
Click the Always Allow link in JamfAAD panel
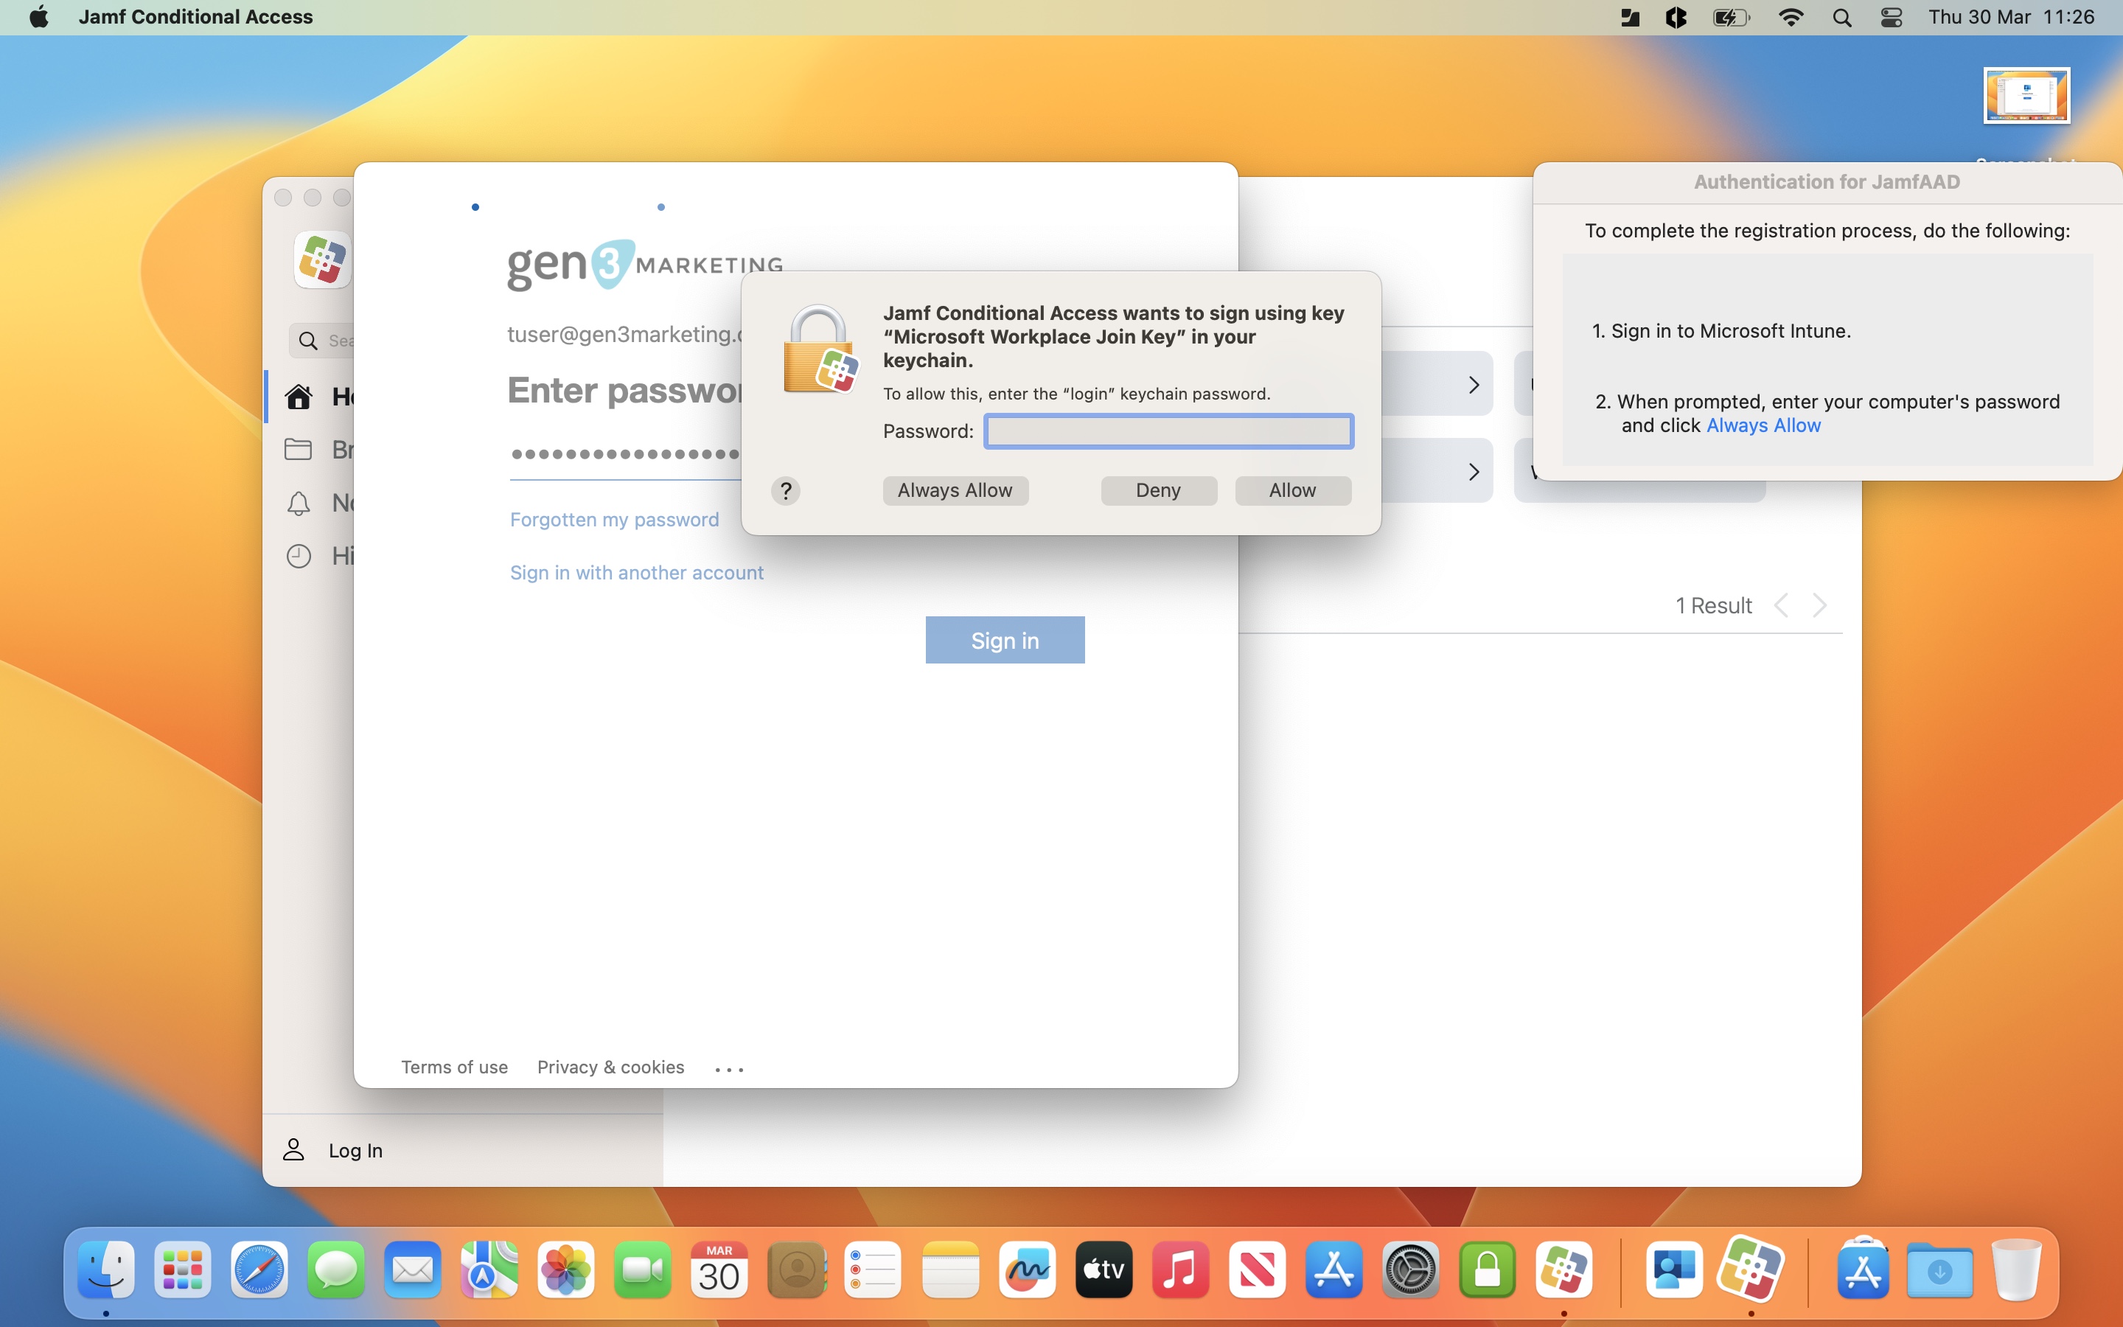pos(1763,425)
